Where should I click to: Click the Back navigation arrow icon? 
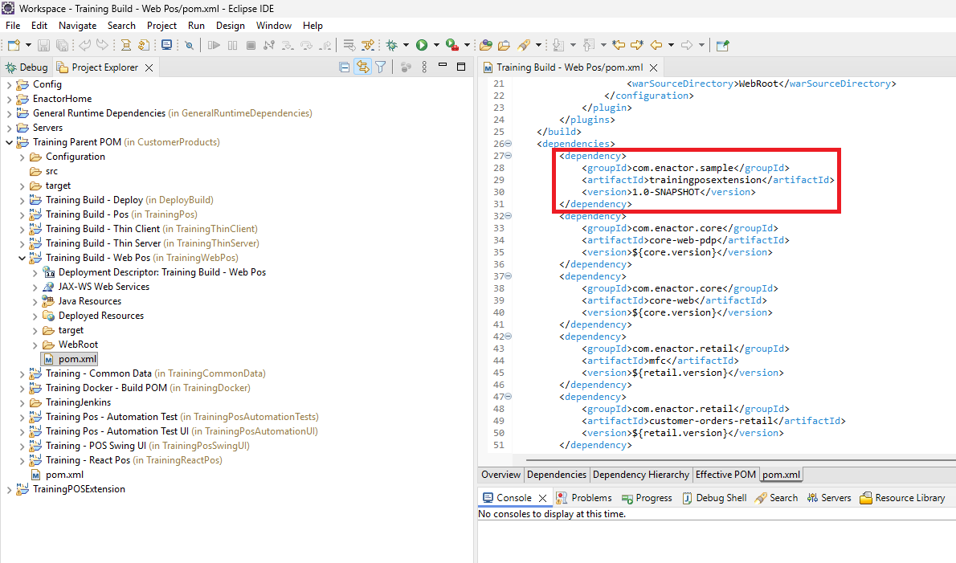[656, 45]
